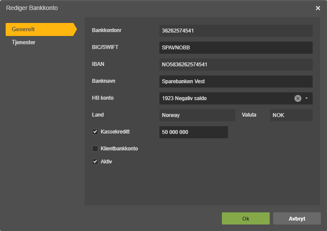Screen dimensions: 327x231
Task: Click the IBAN field with NO5836262574541
Action: pos(236,65)
